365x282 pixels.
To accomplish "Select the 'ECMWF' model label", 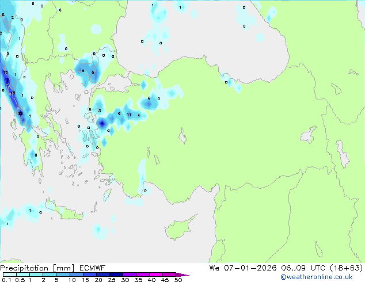I will coord(92,268).
